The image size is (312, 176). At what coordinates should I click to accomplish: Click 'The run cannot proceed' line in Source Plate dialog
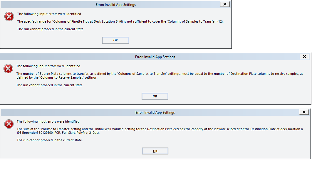(50, 85)
